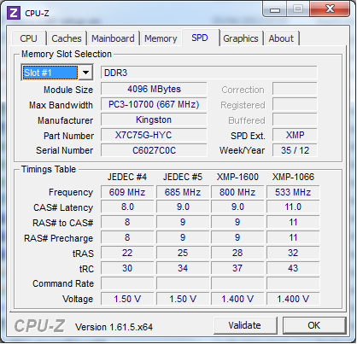Click the CPU-Z purple Z app icon
Screen dimensions: 357x344
(x=14, y=13)
